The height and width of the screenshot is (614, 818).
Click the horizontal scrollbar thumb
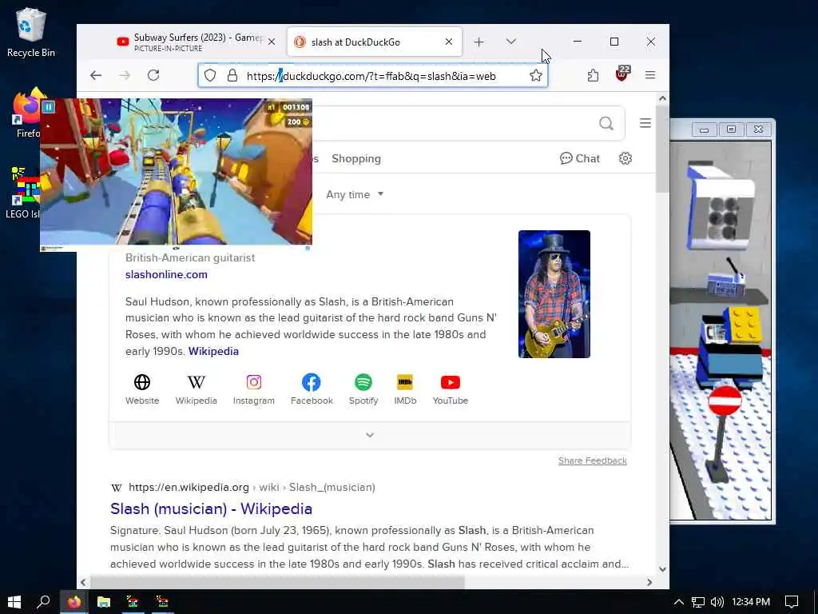tap(277, 582)
